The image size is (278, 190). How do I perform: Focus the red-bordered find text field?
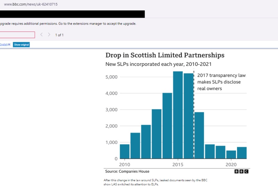coord(17,35)
